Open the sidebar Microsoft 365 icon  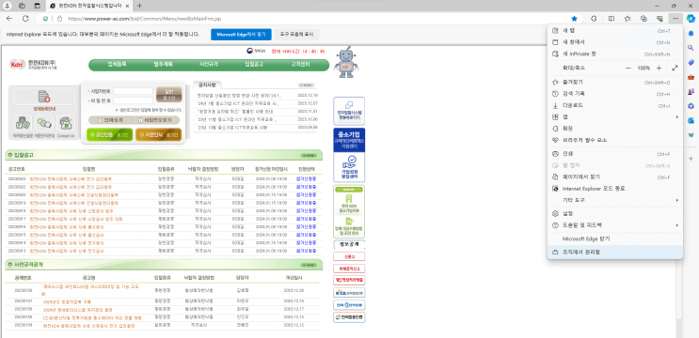pyautogui.click(x=691, y=106)
